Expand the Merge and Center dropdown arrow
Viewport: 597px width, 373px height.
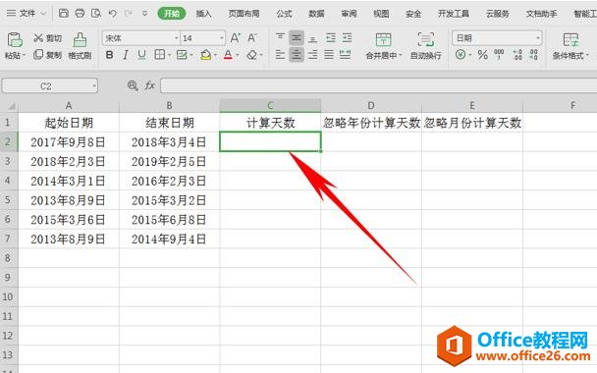[401, 56]
